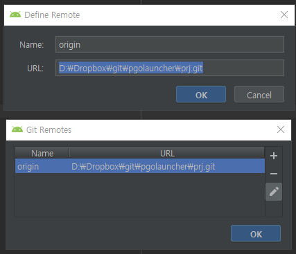Select the origin row in remotes table
The height and width of the screenshot is (254, 296).
click(x=140, y=166)
